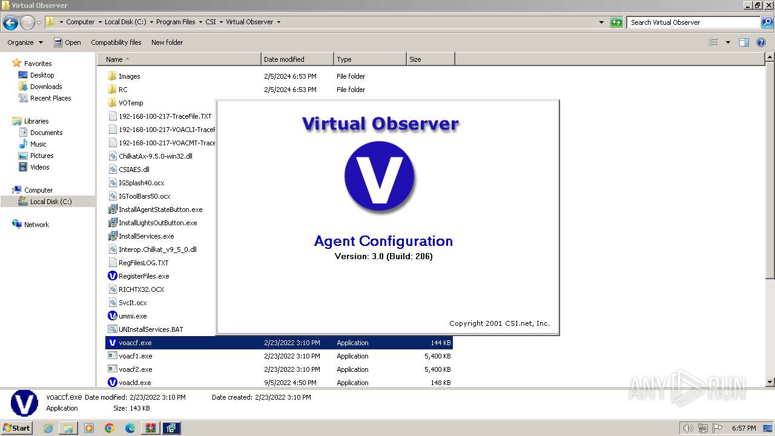This screenshot has width=775, height=436.
Task: Select the voacld.exe V icon
Action: tap(112, 383)
